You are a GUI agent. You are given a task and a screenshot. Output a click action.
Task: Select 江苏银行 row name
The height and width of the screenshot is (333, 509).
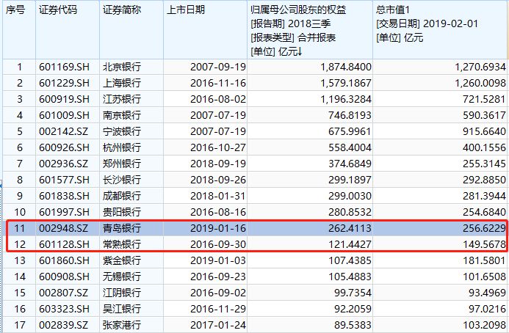pyautogui.click(x=122, y=99)
